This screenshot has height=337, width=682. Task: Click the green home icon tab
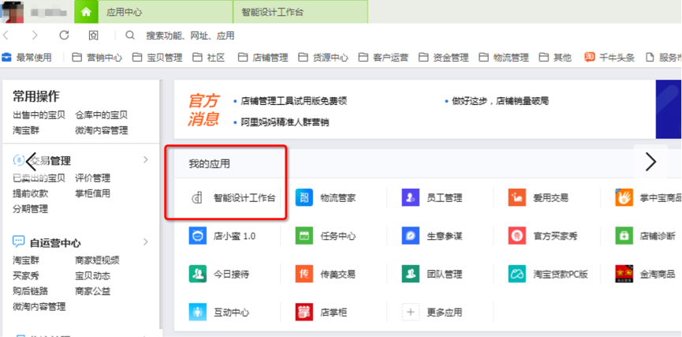tap(85, 13)
